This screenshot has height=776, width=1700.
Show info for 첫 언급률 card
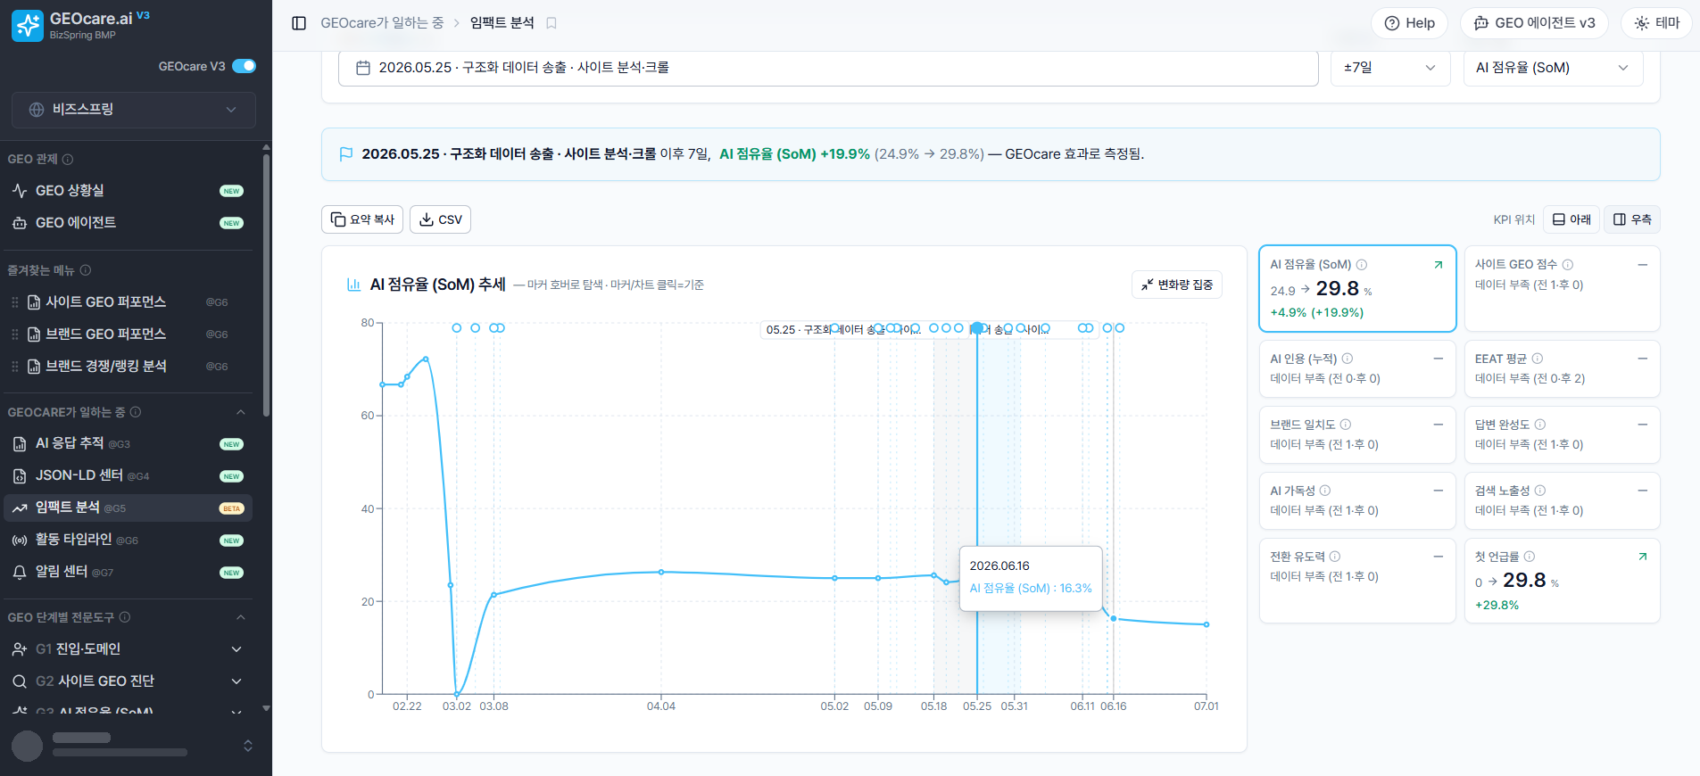coord(1530,557)
